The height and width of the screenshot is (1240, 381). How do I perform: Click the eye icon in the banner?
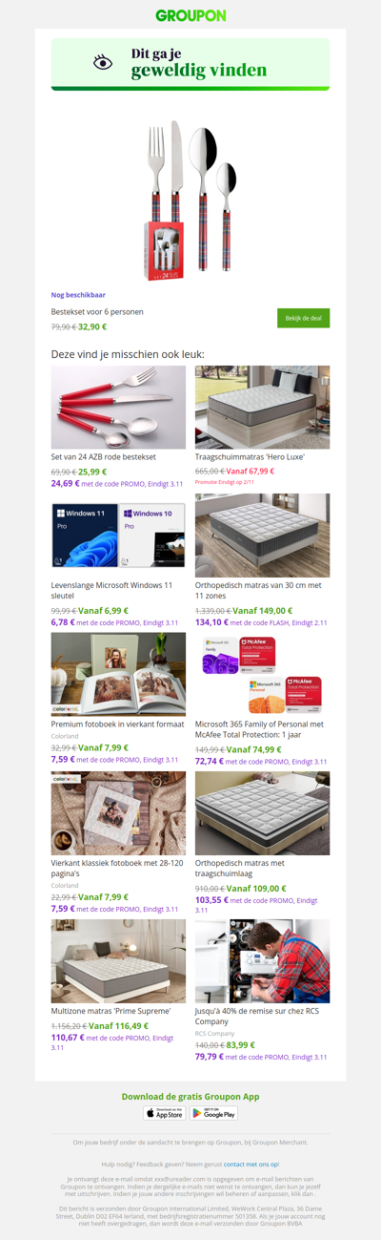tap(103, 63)
